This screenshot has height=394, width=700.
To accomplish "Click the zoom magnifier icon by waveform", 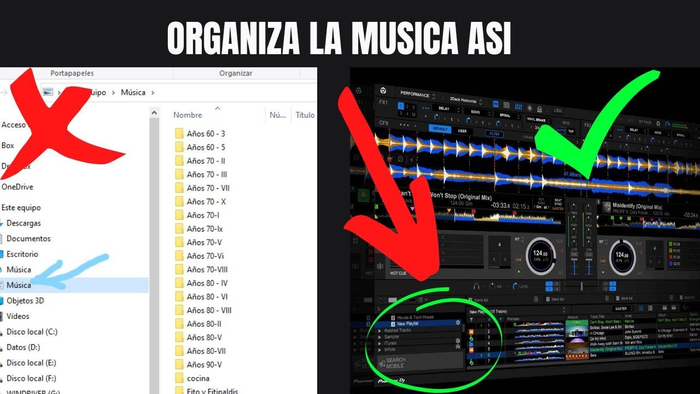I will 400,159.
